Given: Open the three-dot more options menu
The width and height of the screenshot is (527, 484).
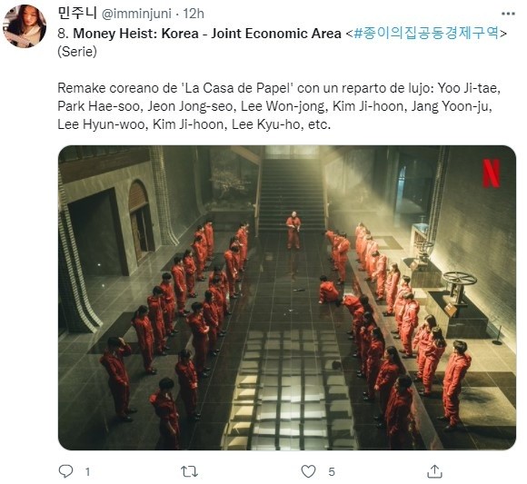Looking at the screenshot, I should point(508,14).
